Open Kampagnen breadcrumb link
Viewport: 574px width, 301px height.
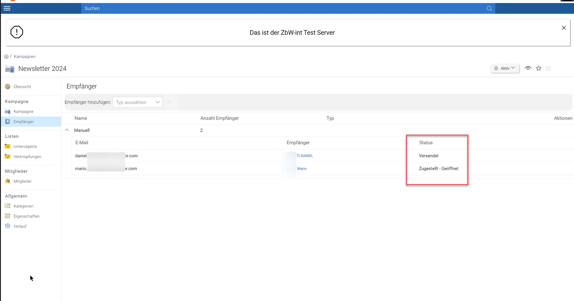click(25, 56)
